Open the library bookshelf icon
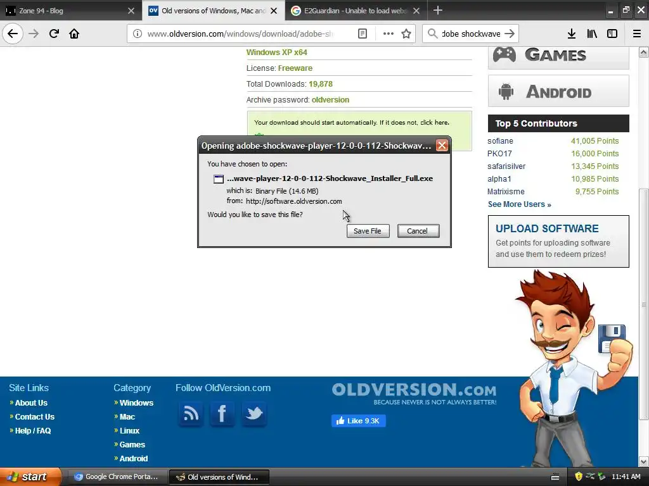Viewport: 649px width, 486px height. pyautogui.click(x=592, y=34)
